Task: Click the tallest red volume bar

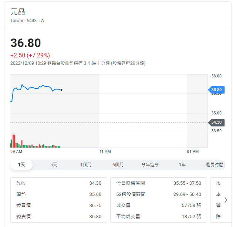Action: click(x=13, y=141)
